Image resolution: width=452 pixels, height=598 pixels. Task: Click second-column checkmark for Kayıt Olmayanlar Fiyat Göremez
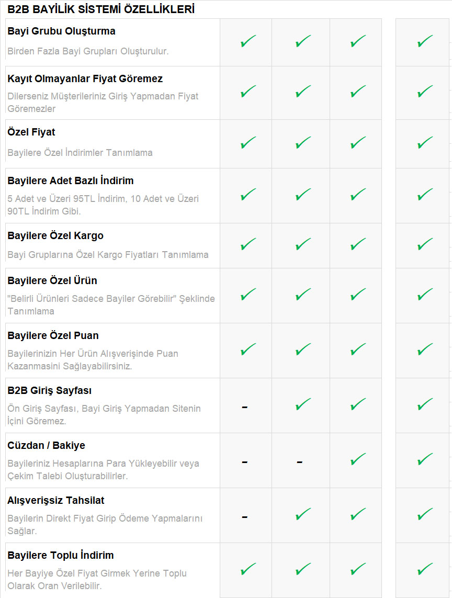pyautogui.click(x=303, y=92)
